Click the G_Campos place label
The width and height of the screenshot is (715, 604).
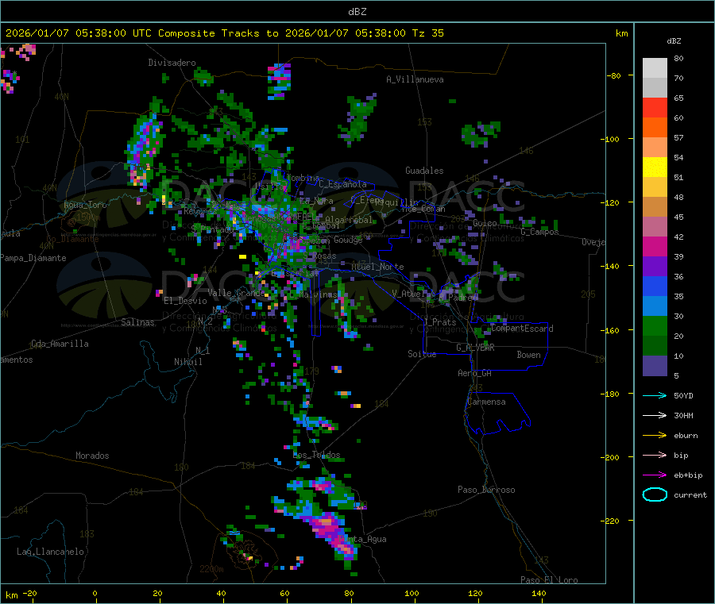tap(539, 232)
